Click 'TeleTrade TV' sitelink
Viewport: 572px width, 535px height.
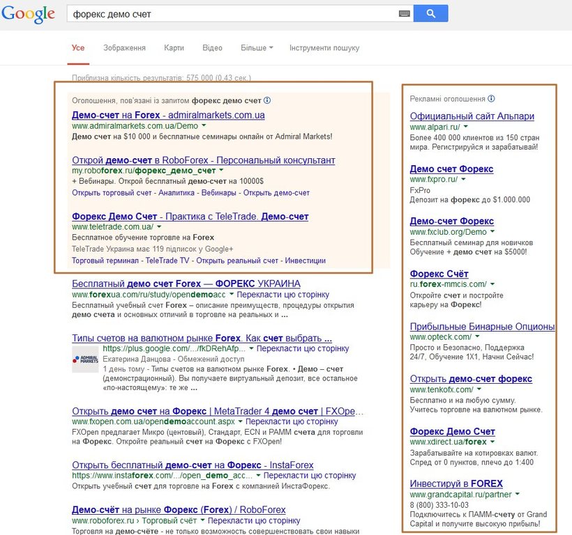(167, 261)
